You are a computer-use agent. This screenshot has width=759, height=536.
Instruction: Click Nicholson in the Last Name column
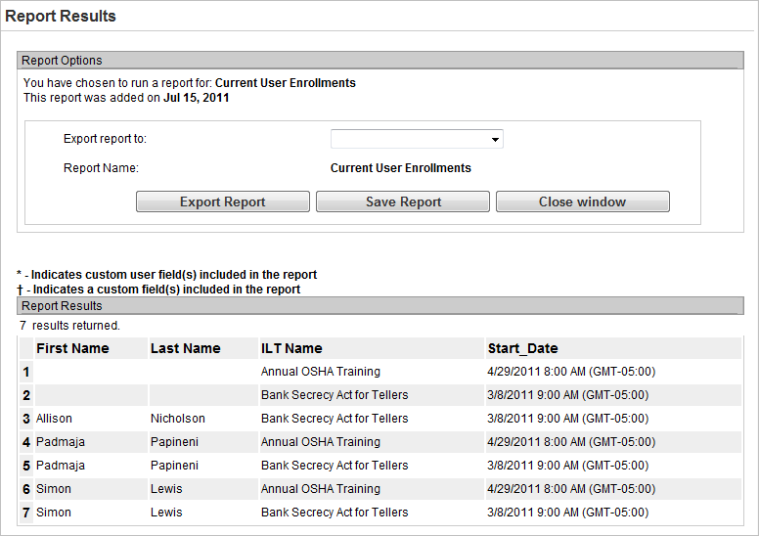pyautogui.click(x=178, y=419)
